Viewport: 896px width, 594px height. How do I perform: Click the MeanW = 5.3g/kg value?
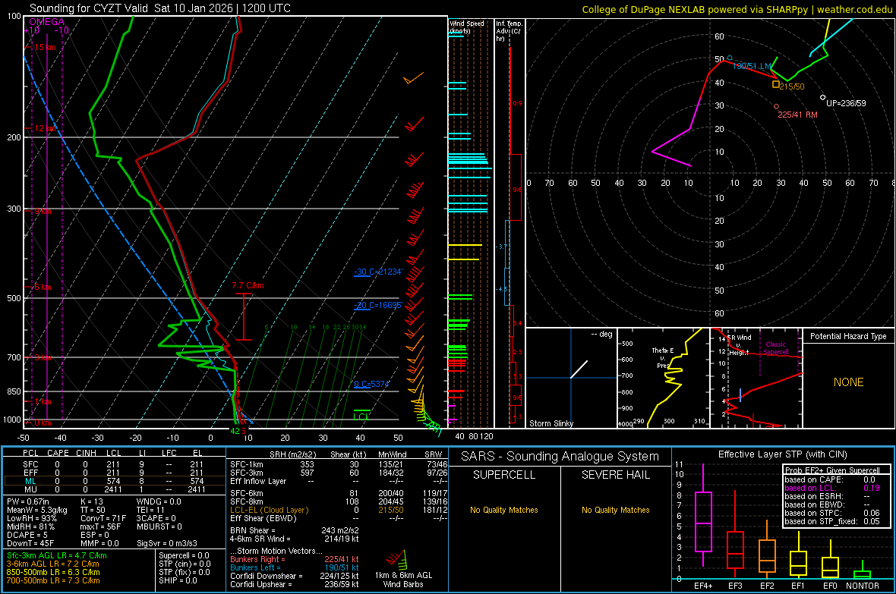[37, 510]
